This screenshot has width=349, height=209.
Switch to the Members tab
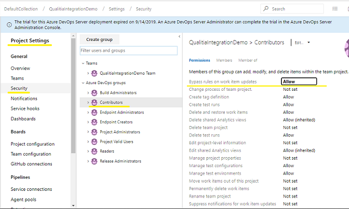224,61
